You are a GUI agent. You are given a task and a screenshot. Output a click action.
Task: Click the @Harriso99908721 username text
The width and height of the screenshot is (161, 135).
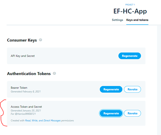click(25, 114)
